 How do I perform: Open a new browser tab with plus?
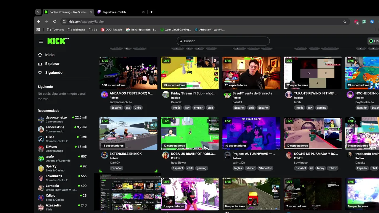151,12
